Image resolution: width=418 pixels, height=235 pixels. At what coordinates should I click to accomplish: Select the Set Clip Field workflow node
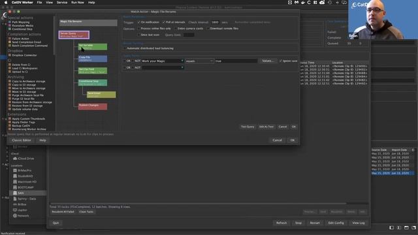[x=93, y=70]
